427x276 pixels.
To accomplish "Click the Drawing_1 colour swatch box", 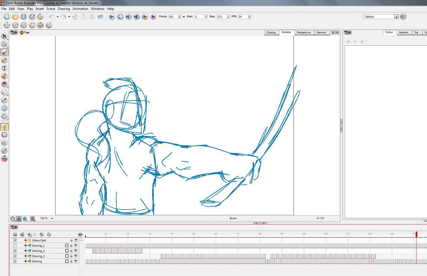I will click(x=67, y=246).
